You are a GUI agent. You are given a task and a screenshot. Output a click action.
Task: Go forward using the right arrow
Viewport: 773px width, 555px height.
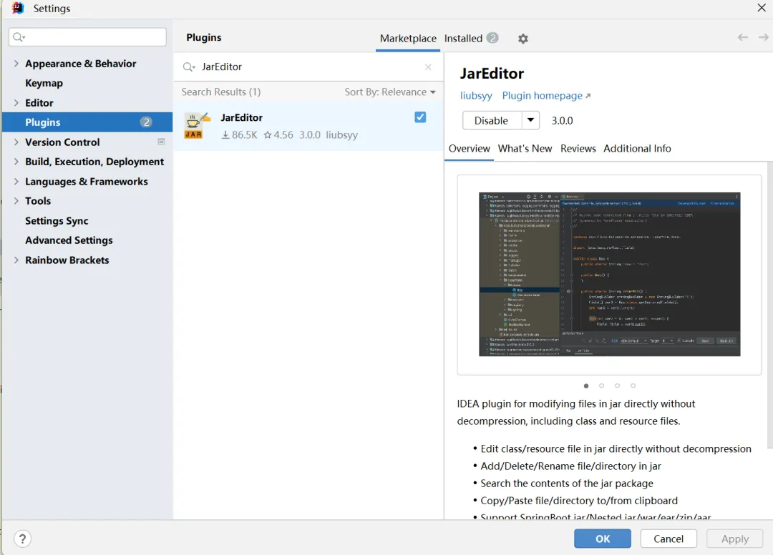click(763, 37)
